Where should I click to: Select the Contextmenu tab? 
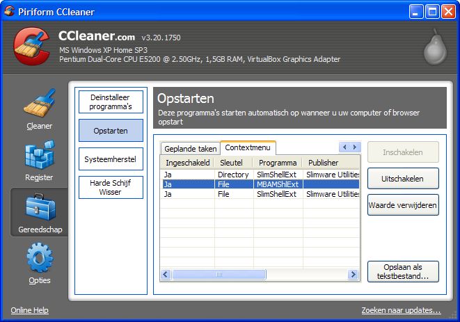tap(248, 148)
